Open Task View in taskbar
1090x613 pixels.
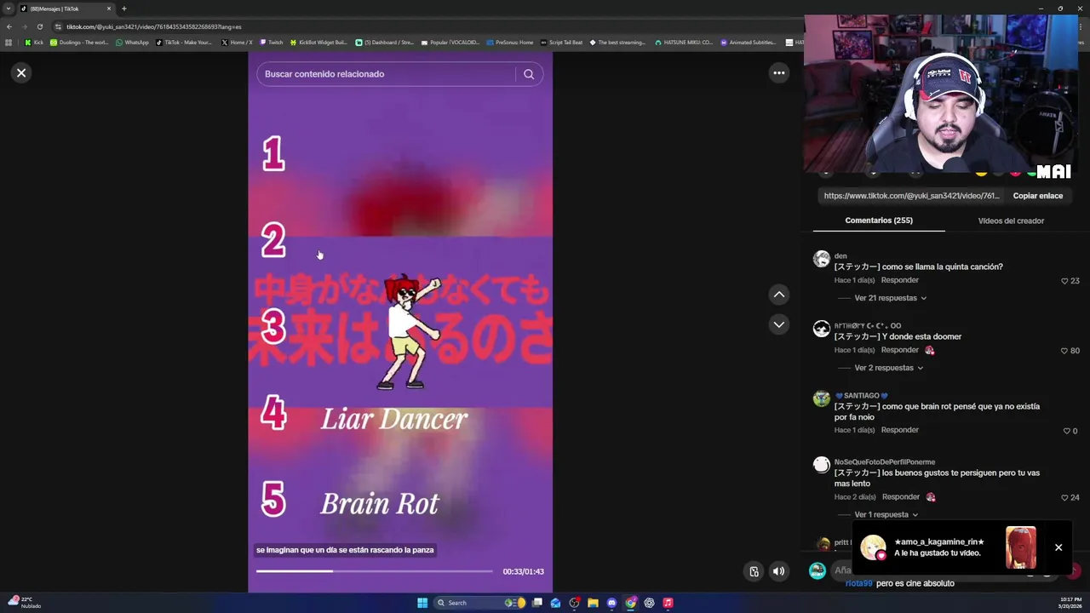click(536, 603)
